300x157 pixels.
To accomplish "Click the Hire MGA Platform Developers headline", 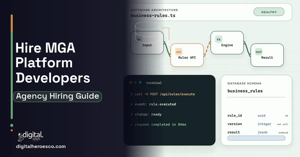I will pos(53,63).
